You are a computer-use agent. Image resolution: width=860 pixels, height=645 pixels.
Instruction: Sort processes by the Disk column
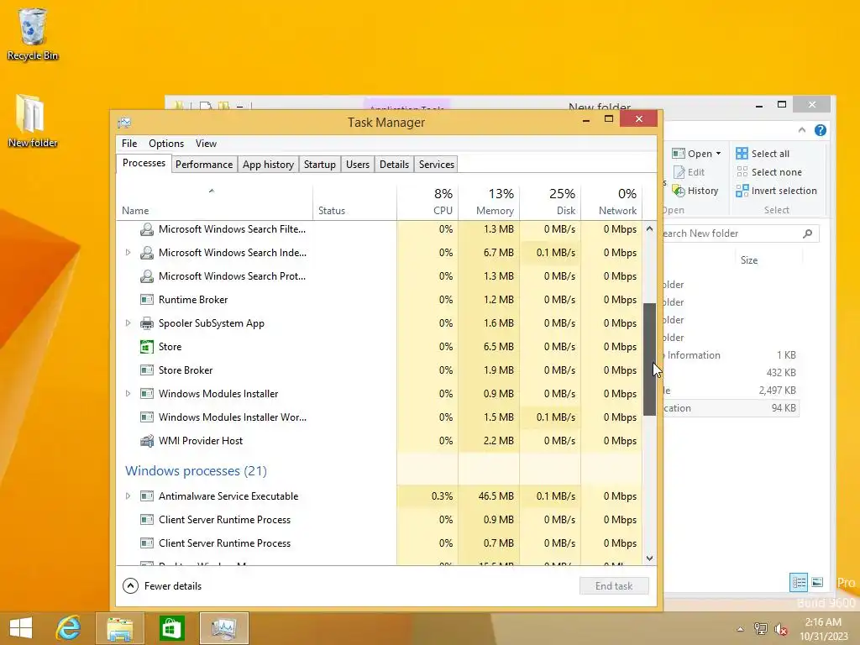click(x=551, y=202)
